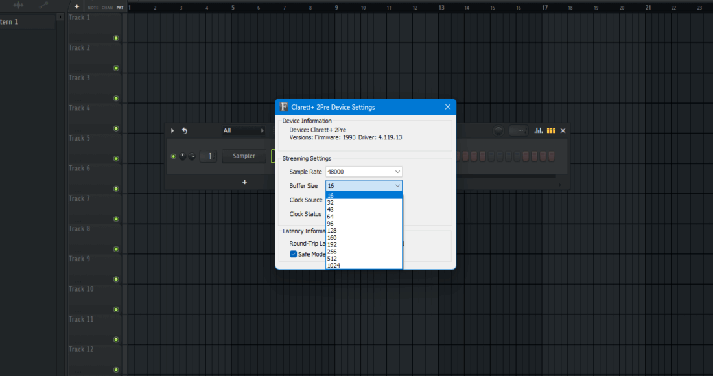Uncheck the Safe Mode checkbox
Image resolution: width=713 pixels, height=376 pixels.
(294, 254)
